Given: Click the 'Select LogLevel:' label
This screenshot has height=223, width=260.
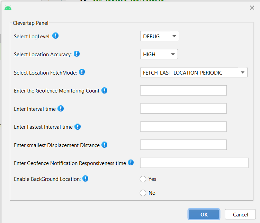Looking at the screenshot, I should coord(32,37).
